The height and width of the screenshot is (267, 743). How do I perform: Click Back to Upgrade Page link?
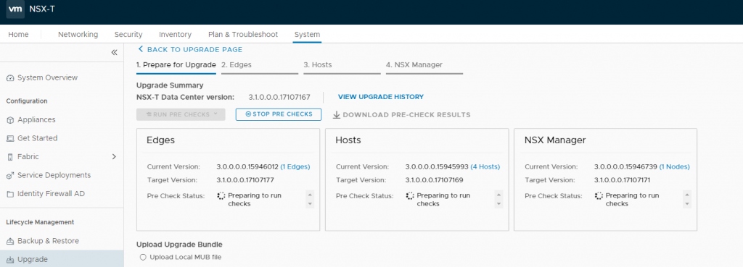pyautogui.click(x=194, y=50)
